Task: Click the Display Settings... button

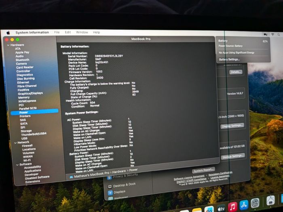Action: click(232, 126)
